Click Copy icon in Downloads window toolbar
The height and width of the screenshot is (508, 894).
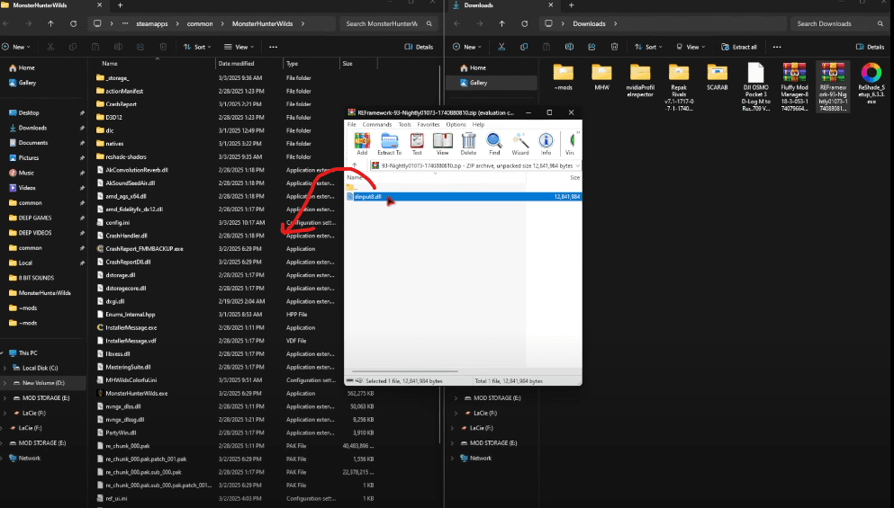point(524,47)
